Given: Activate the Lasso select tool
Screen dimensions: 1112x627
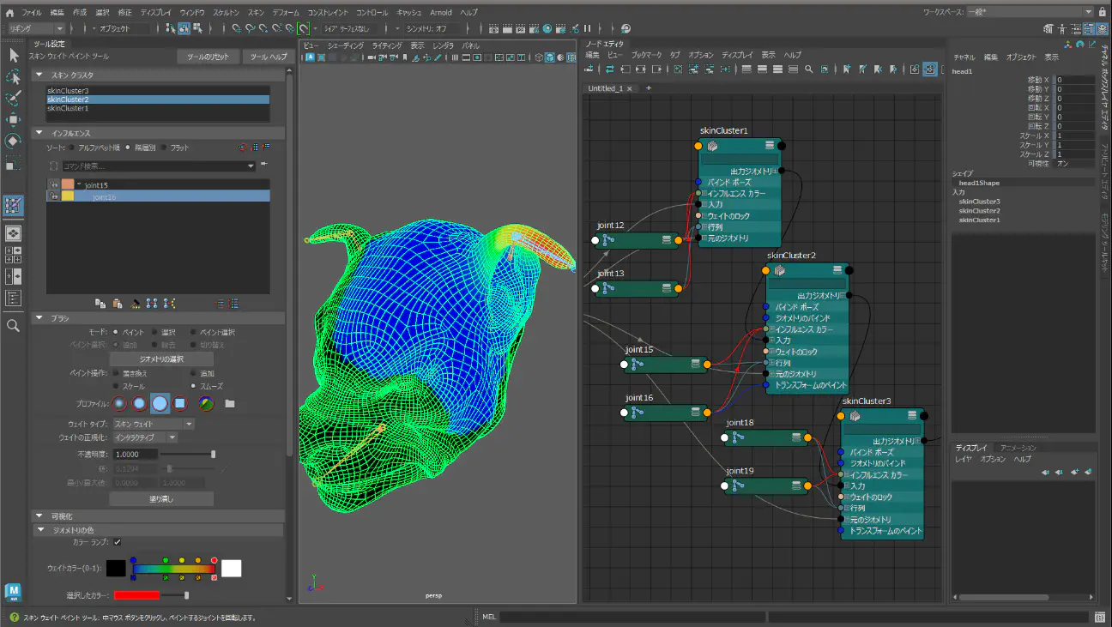Looking at the screenshot, I should point(13,77).
